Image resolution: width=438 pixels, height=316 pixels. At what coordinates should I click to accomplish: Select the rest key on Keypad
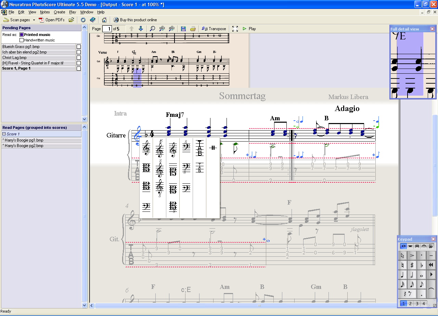pos(408,294)
